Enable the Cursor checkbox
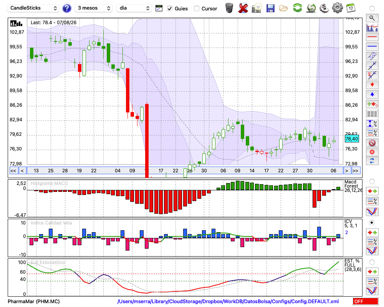This screenshot has width=384, height=307. [x=196, y=8]
